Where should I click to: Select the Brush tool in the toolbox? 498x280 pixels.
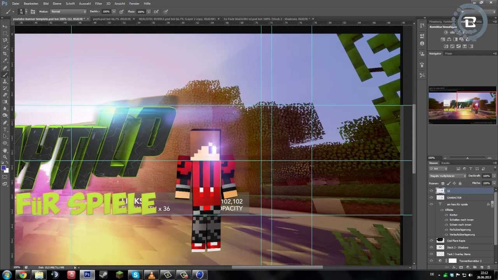5,74
